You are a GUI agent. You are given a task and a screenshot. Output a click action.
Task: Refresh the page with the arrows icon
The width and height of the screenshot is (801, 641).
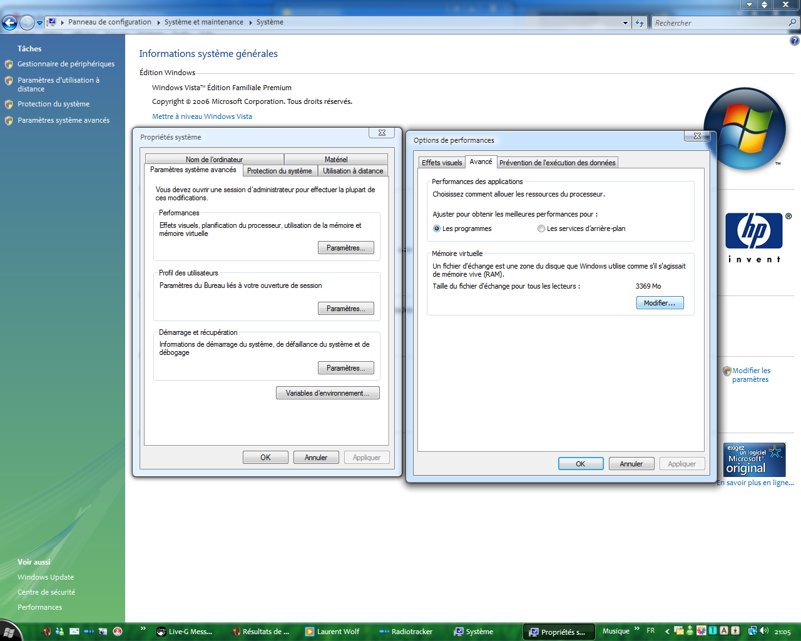[639, 23]
